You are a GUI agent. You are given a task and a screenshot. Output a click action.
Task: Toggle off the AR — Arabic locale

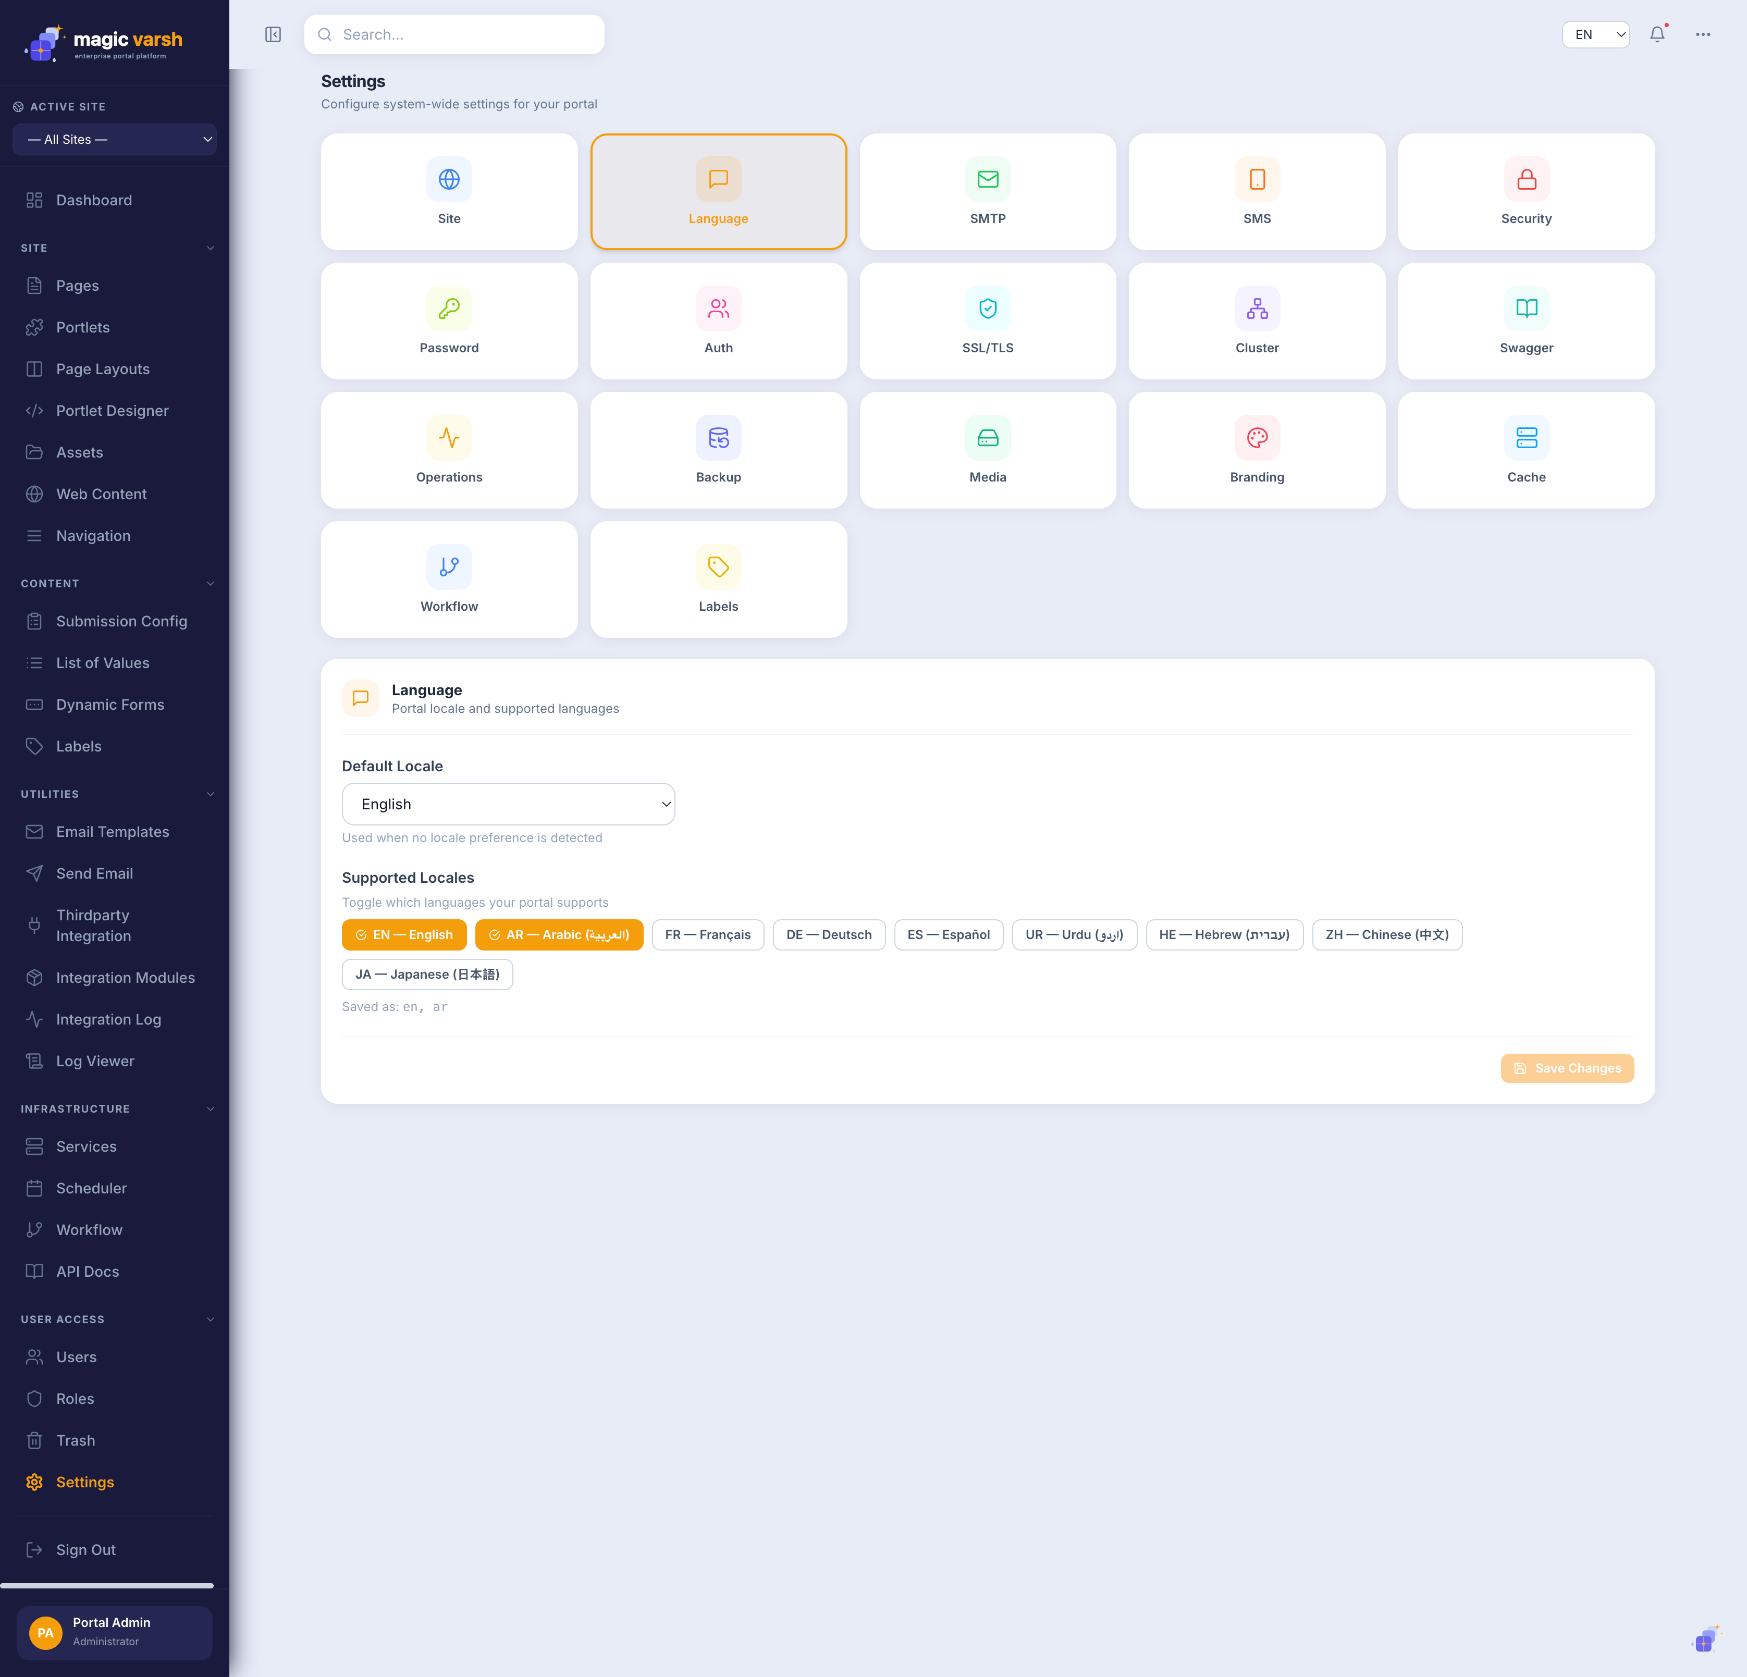pos(559,935)
